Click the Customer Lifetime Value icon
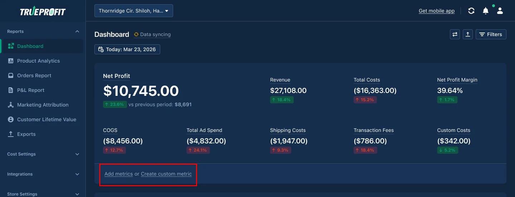515x197 pixels. [11, 119]
